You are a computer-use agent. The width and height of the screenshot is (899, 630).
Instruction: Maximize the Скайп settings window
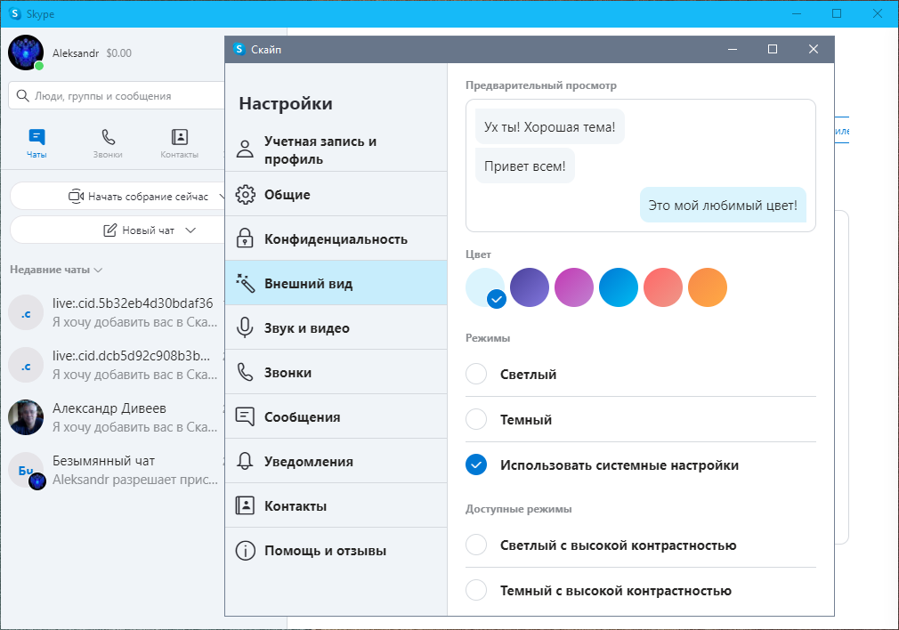pos(773,49)
